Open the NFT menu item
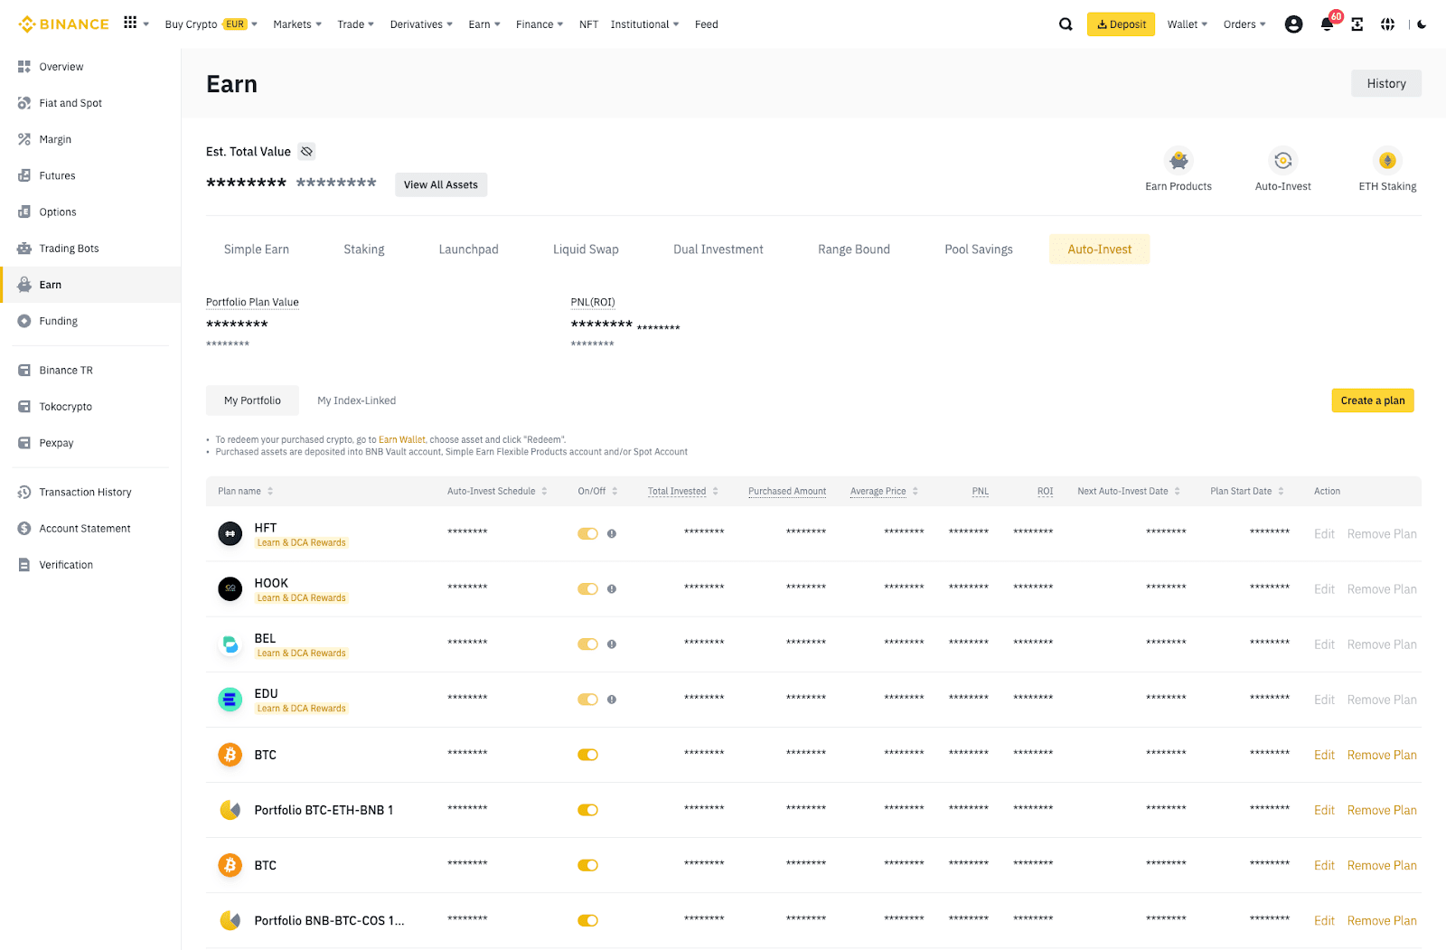Screen dimensions: 1446x950 pyautogui.click(x=588, y=24)
